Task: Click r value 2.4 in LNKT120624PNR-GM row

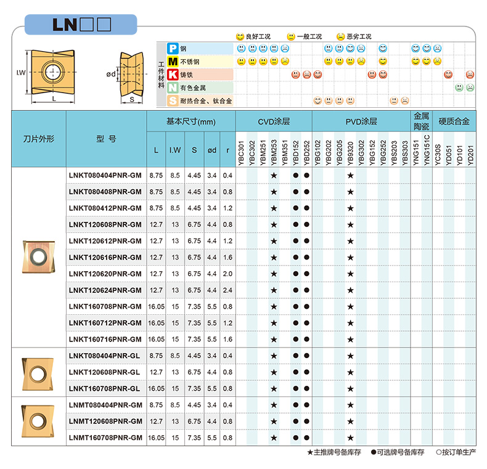Action: 227,290
